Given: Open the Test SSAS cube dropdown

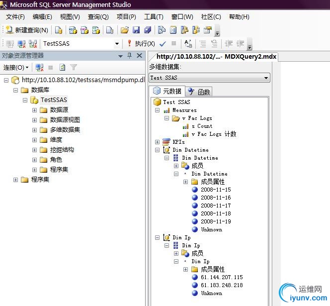Looking at the screenshot, I should [266, 78].
